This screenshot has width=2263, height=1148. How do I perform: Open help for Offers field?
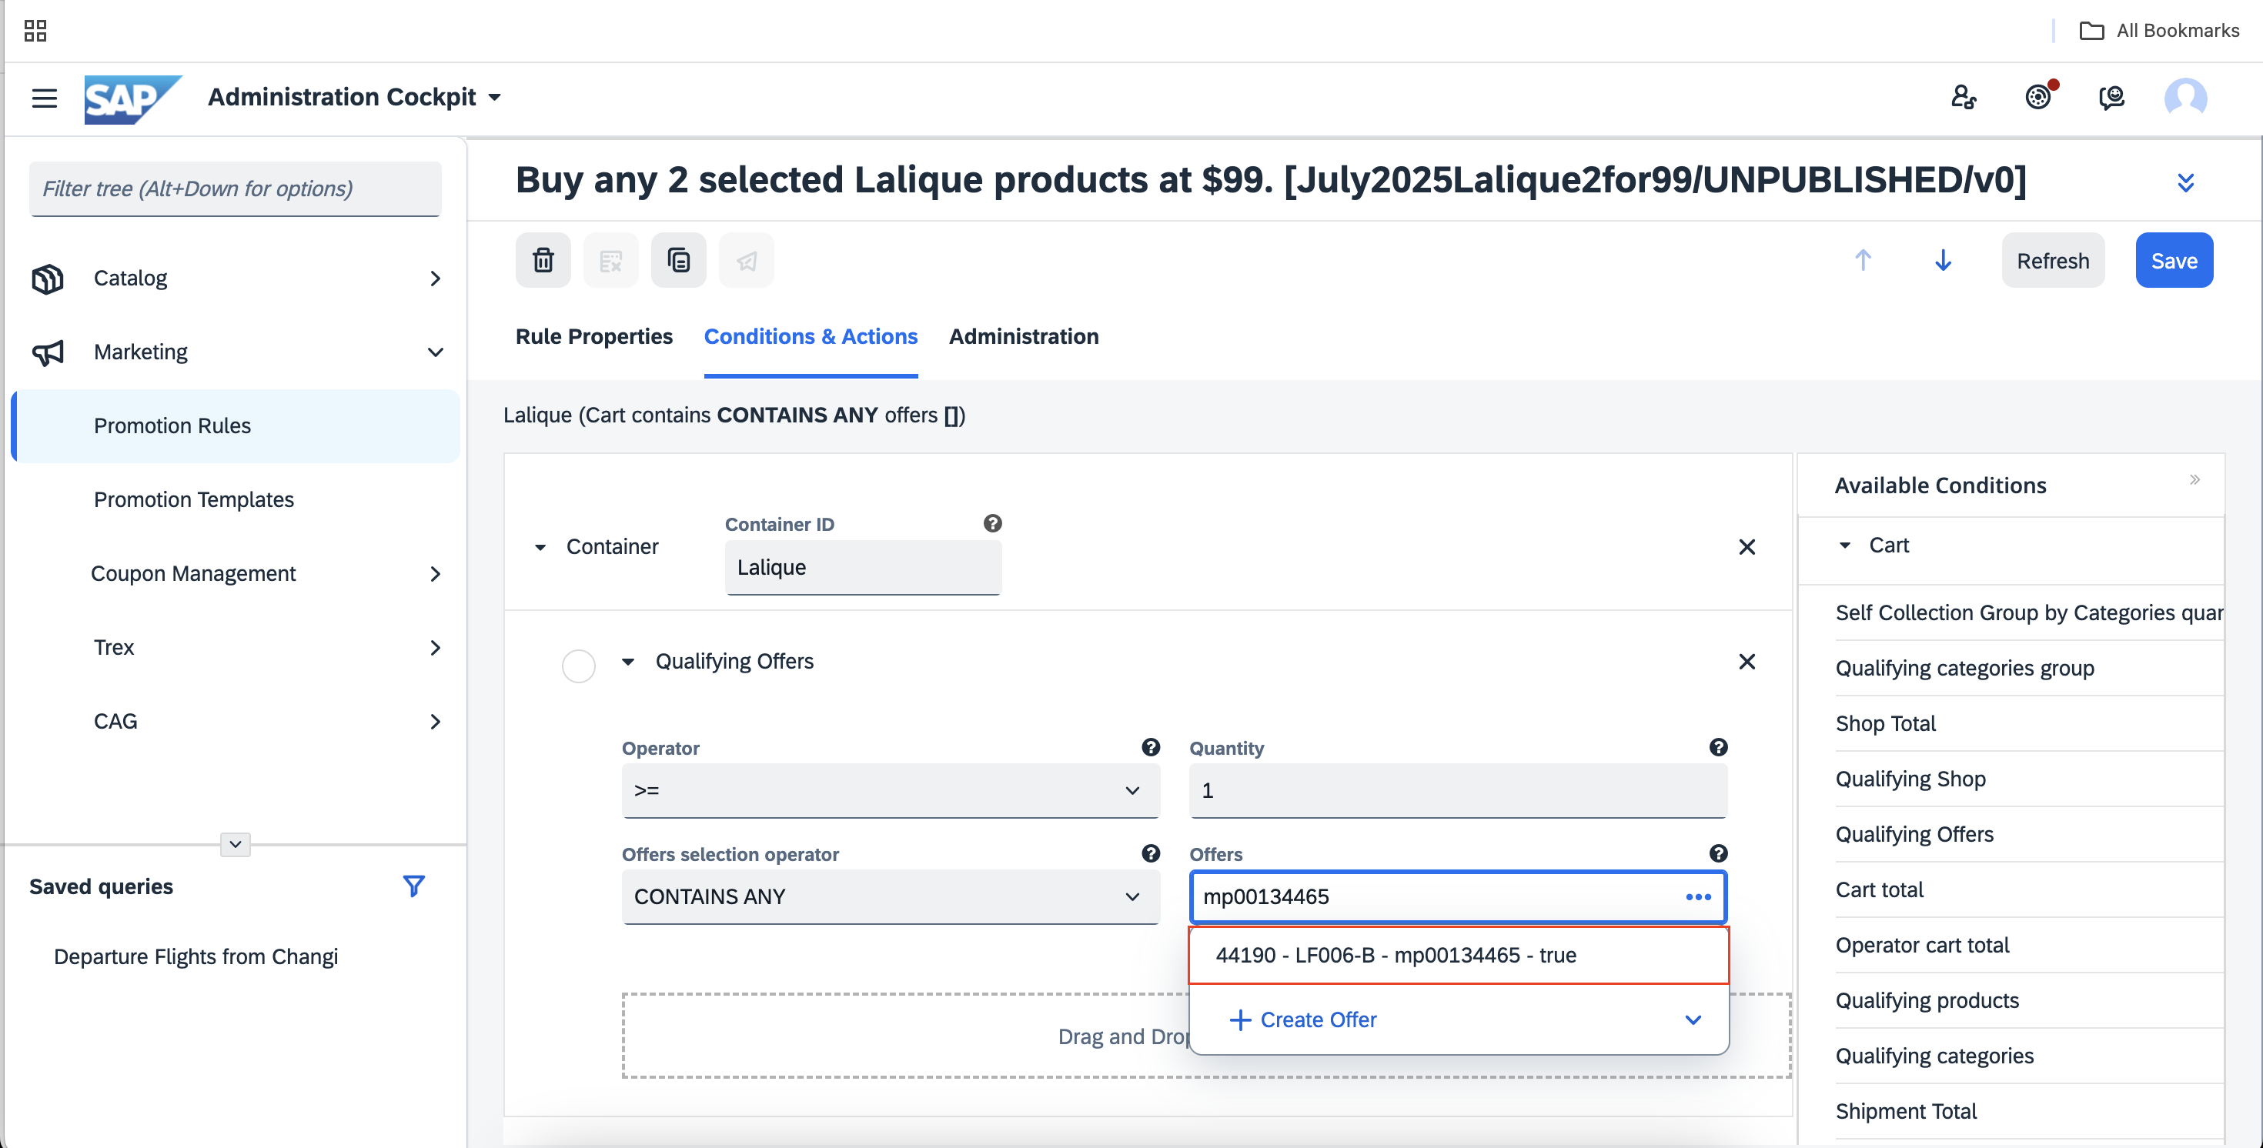coord(1718,854)
